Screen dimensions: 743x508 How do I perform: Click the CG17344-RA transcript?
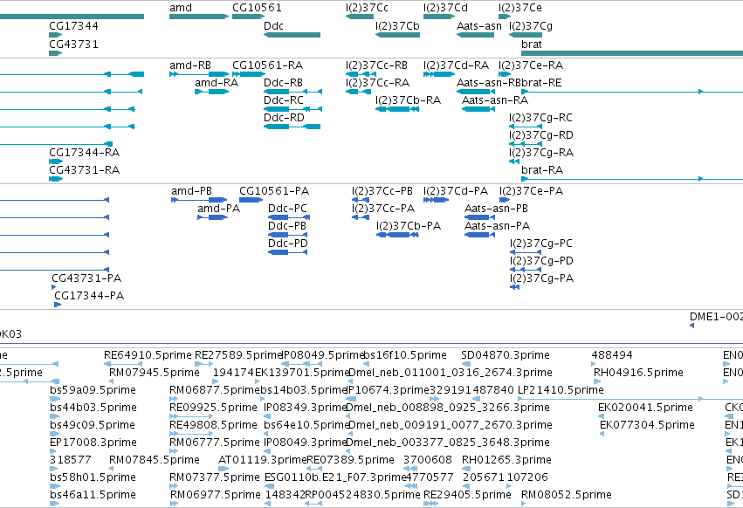click(56, 161)
